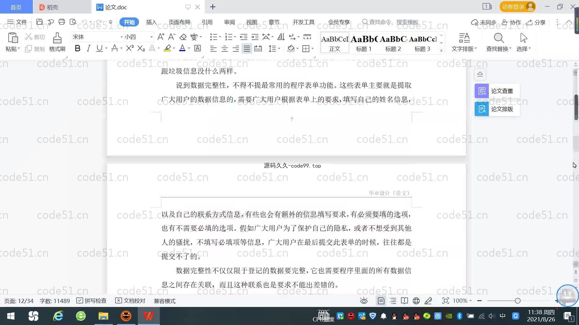Open File Explorer from taskbar
The image size is (579, 325).
103,316
